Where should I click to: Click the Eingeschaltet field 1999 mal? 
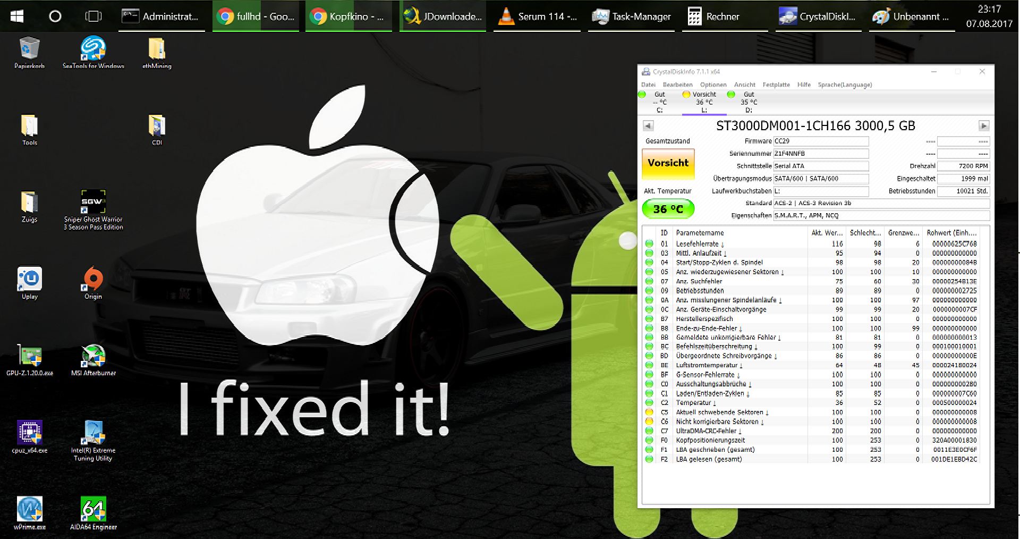point(963,179)
